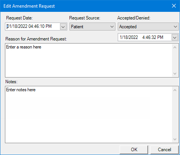The image size is (180, 155).
Task: Cancel the Edit Amendment Request dialog
Action: coord(164,150)
